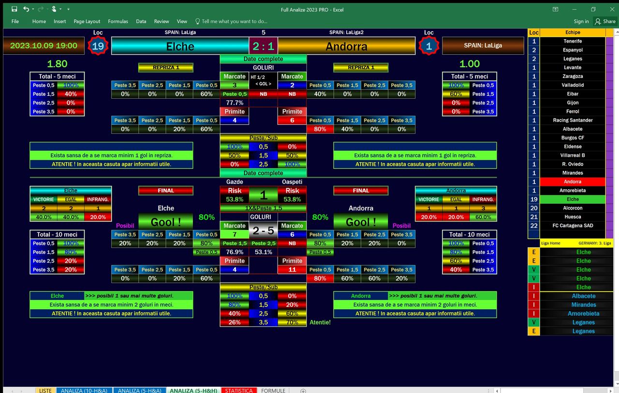
Task: Open Customize Quick Access Toolbar dropdown
Action: [68, 9]
